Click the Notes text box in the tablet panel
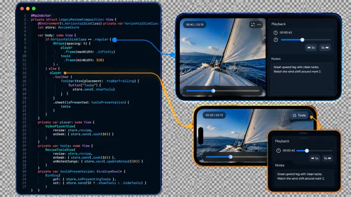This screenshot has height=197, width=351. tap(302, 78)
